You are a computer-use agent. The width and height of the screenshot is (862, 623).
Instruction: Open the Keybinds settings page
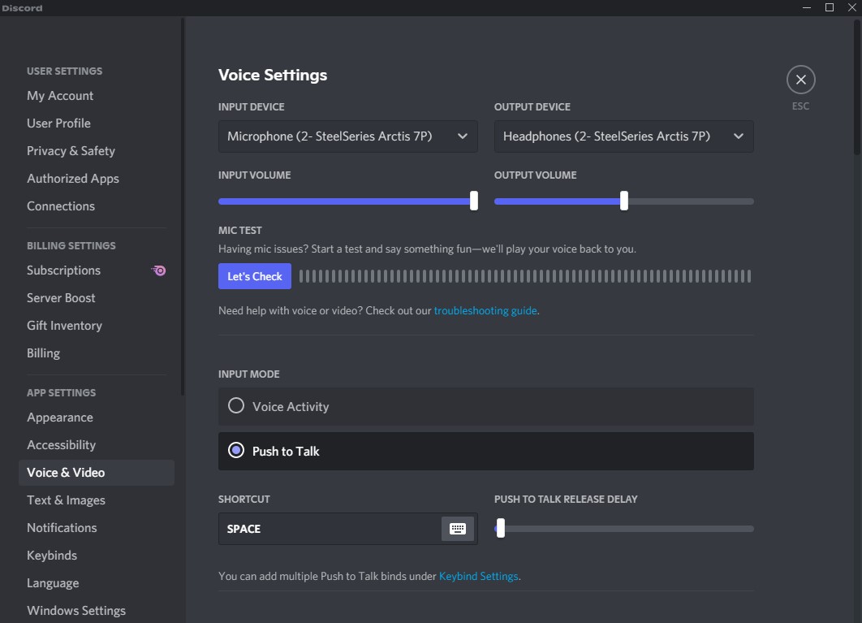(51, 555)
